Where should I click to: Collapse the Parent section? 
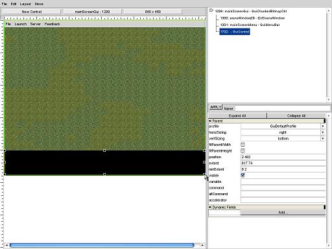pyautogui.click(x=210, y=121)
